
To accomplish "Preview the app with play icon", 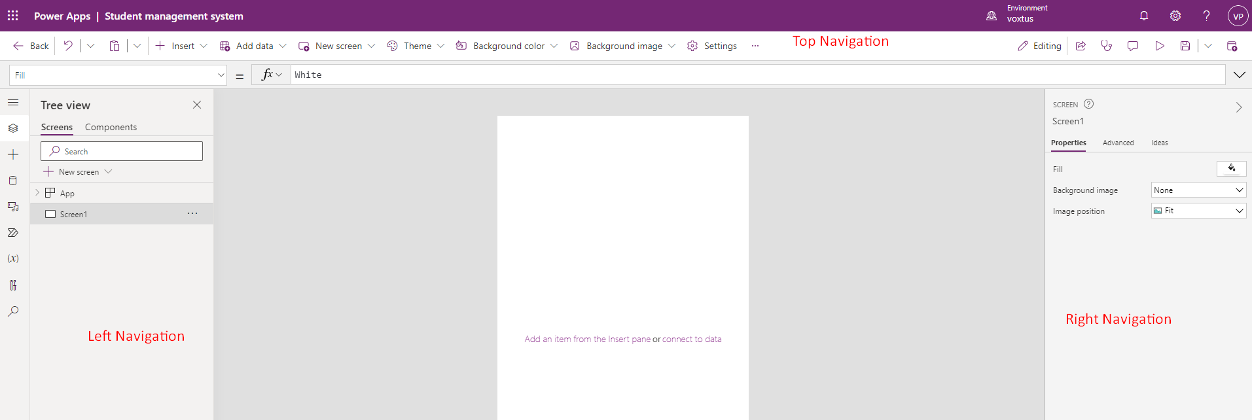I will click(x=1160, y=46).
